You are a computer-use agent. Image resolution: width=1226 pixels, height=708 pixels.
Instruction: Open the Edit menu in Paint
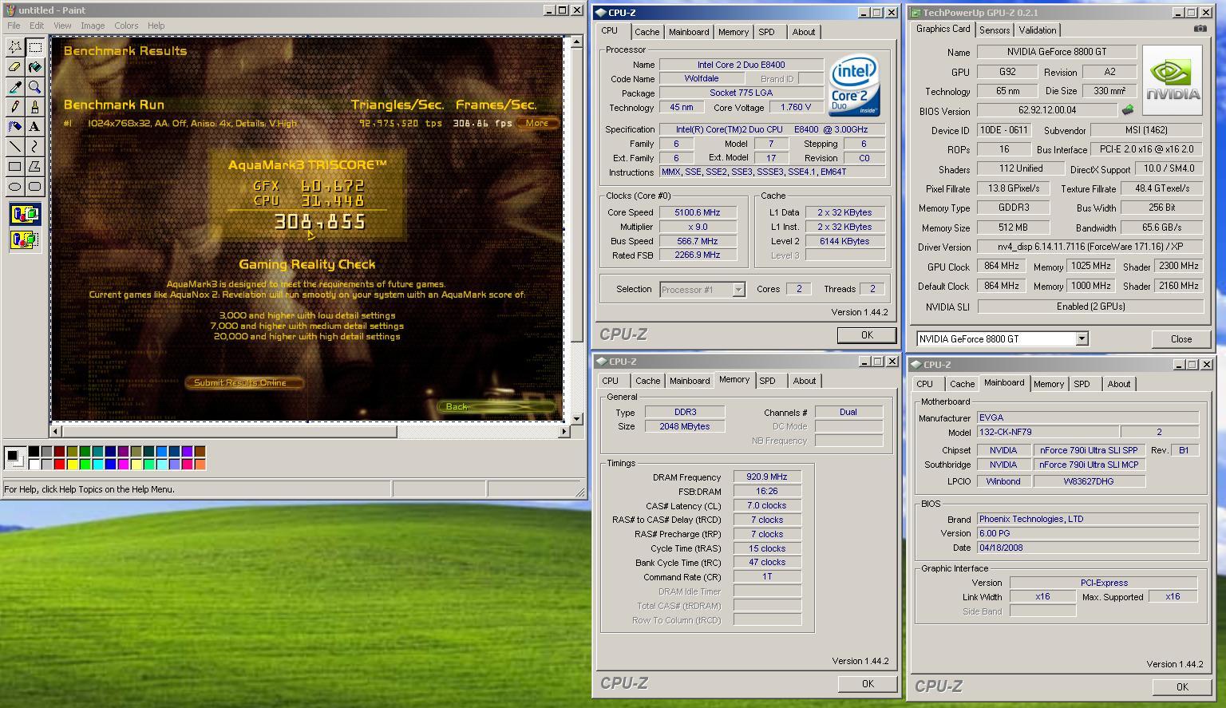(37, 26)
